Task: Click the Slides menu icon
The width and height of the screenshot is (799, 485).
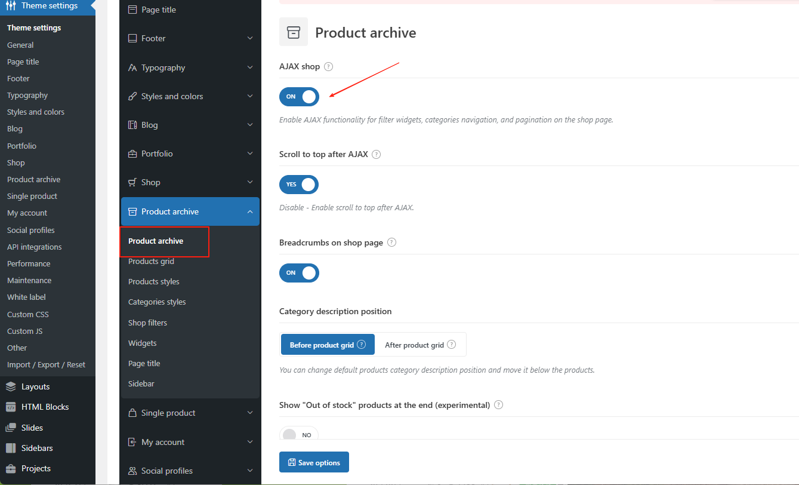Action: (x=11, y=428)
